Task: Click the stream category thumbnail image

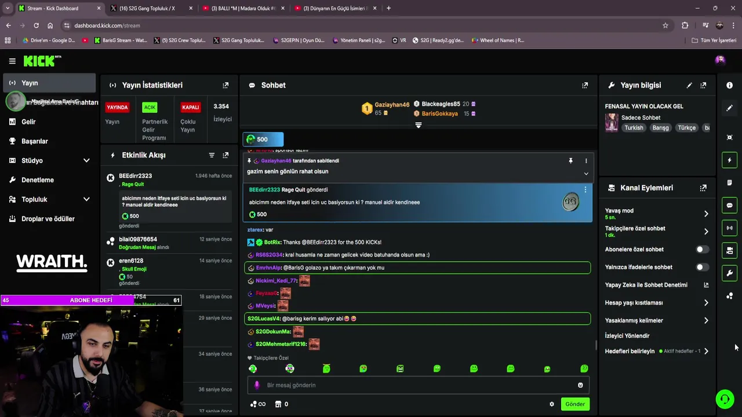Action: [x=612, y=122]
